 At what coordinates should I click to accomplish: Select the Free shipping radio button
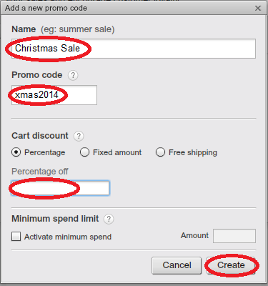[x=160, y=152]
